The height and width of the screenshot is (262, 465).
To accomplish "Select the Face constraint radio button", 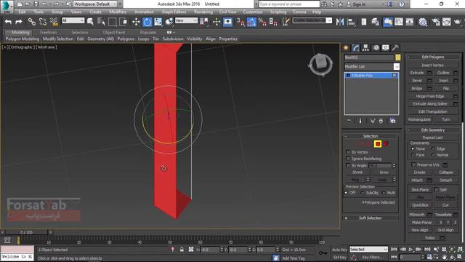I will [x=413, y=155].
